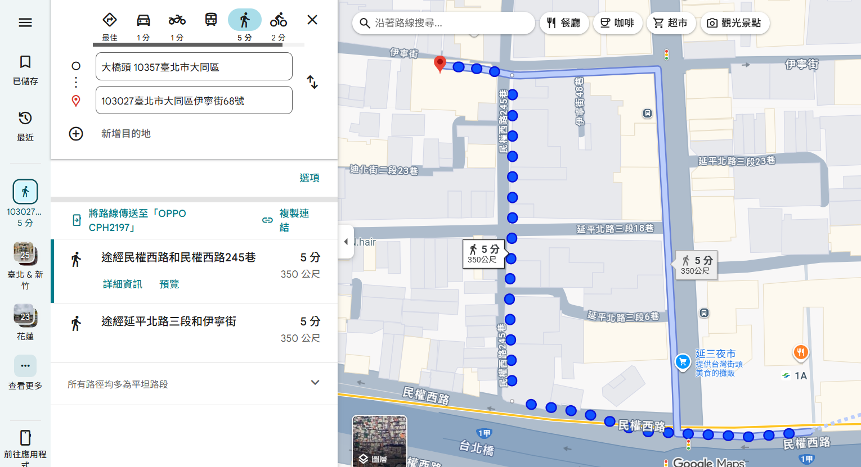Select motorcycle travel mode icon
Viewport: 861px width, 467px height.
[177, 21]
